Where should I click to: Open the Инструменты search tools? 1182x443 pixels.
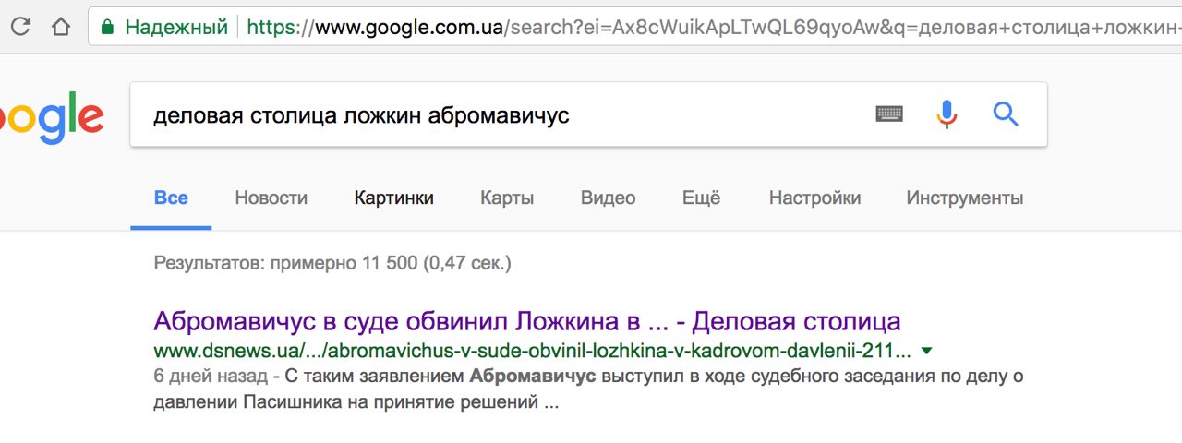(x=964, y=198)
